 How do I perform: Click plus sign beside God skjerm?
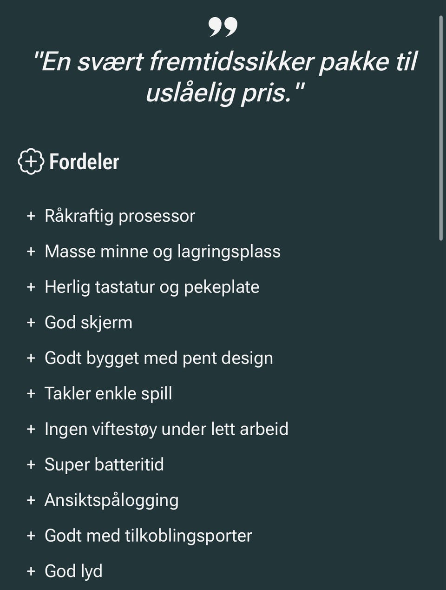(31, 323)
